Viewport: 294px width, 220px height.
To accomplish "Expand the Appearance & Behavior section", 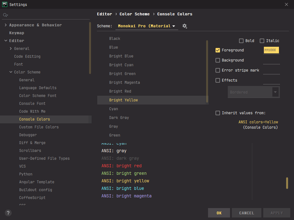I will (x=6, y=25).
